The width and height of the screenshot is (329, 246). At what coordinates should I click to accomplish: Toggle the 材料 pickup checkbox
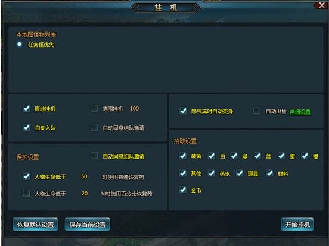[269, 173]
